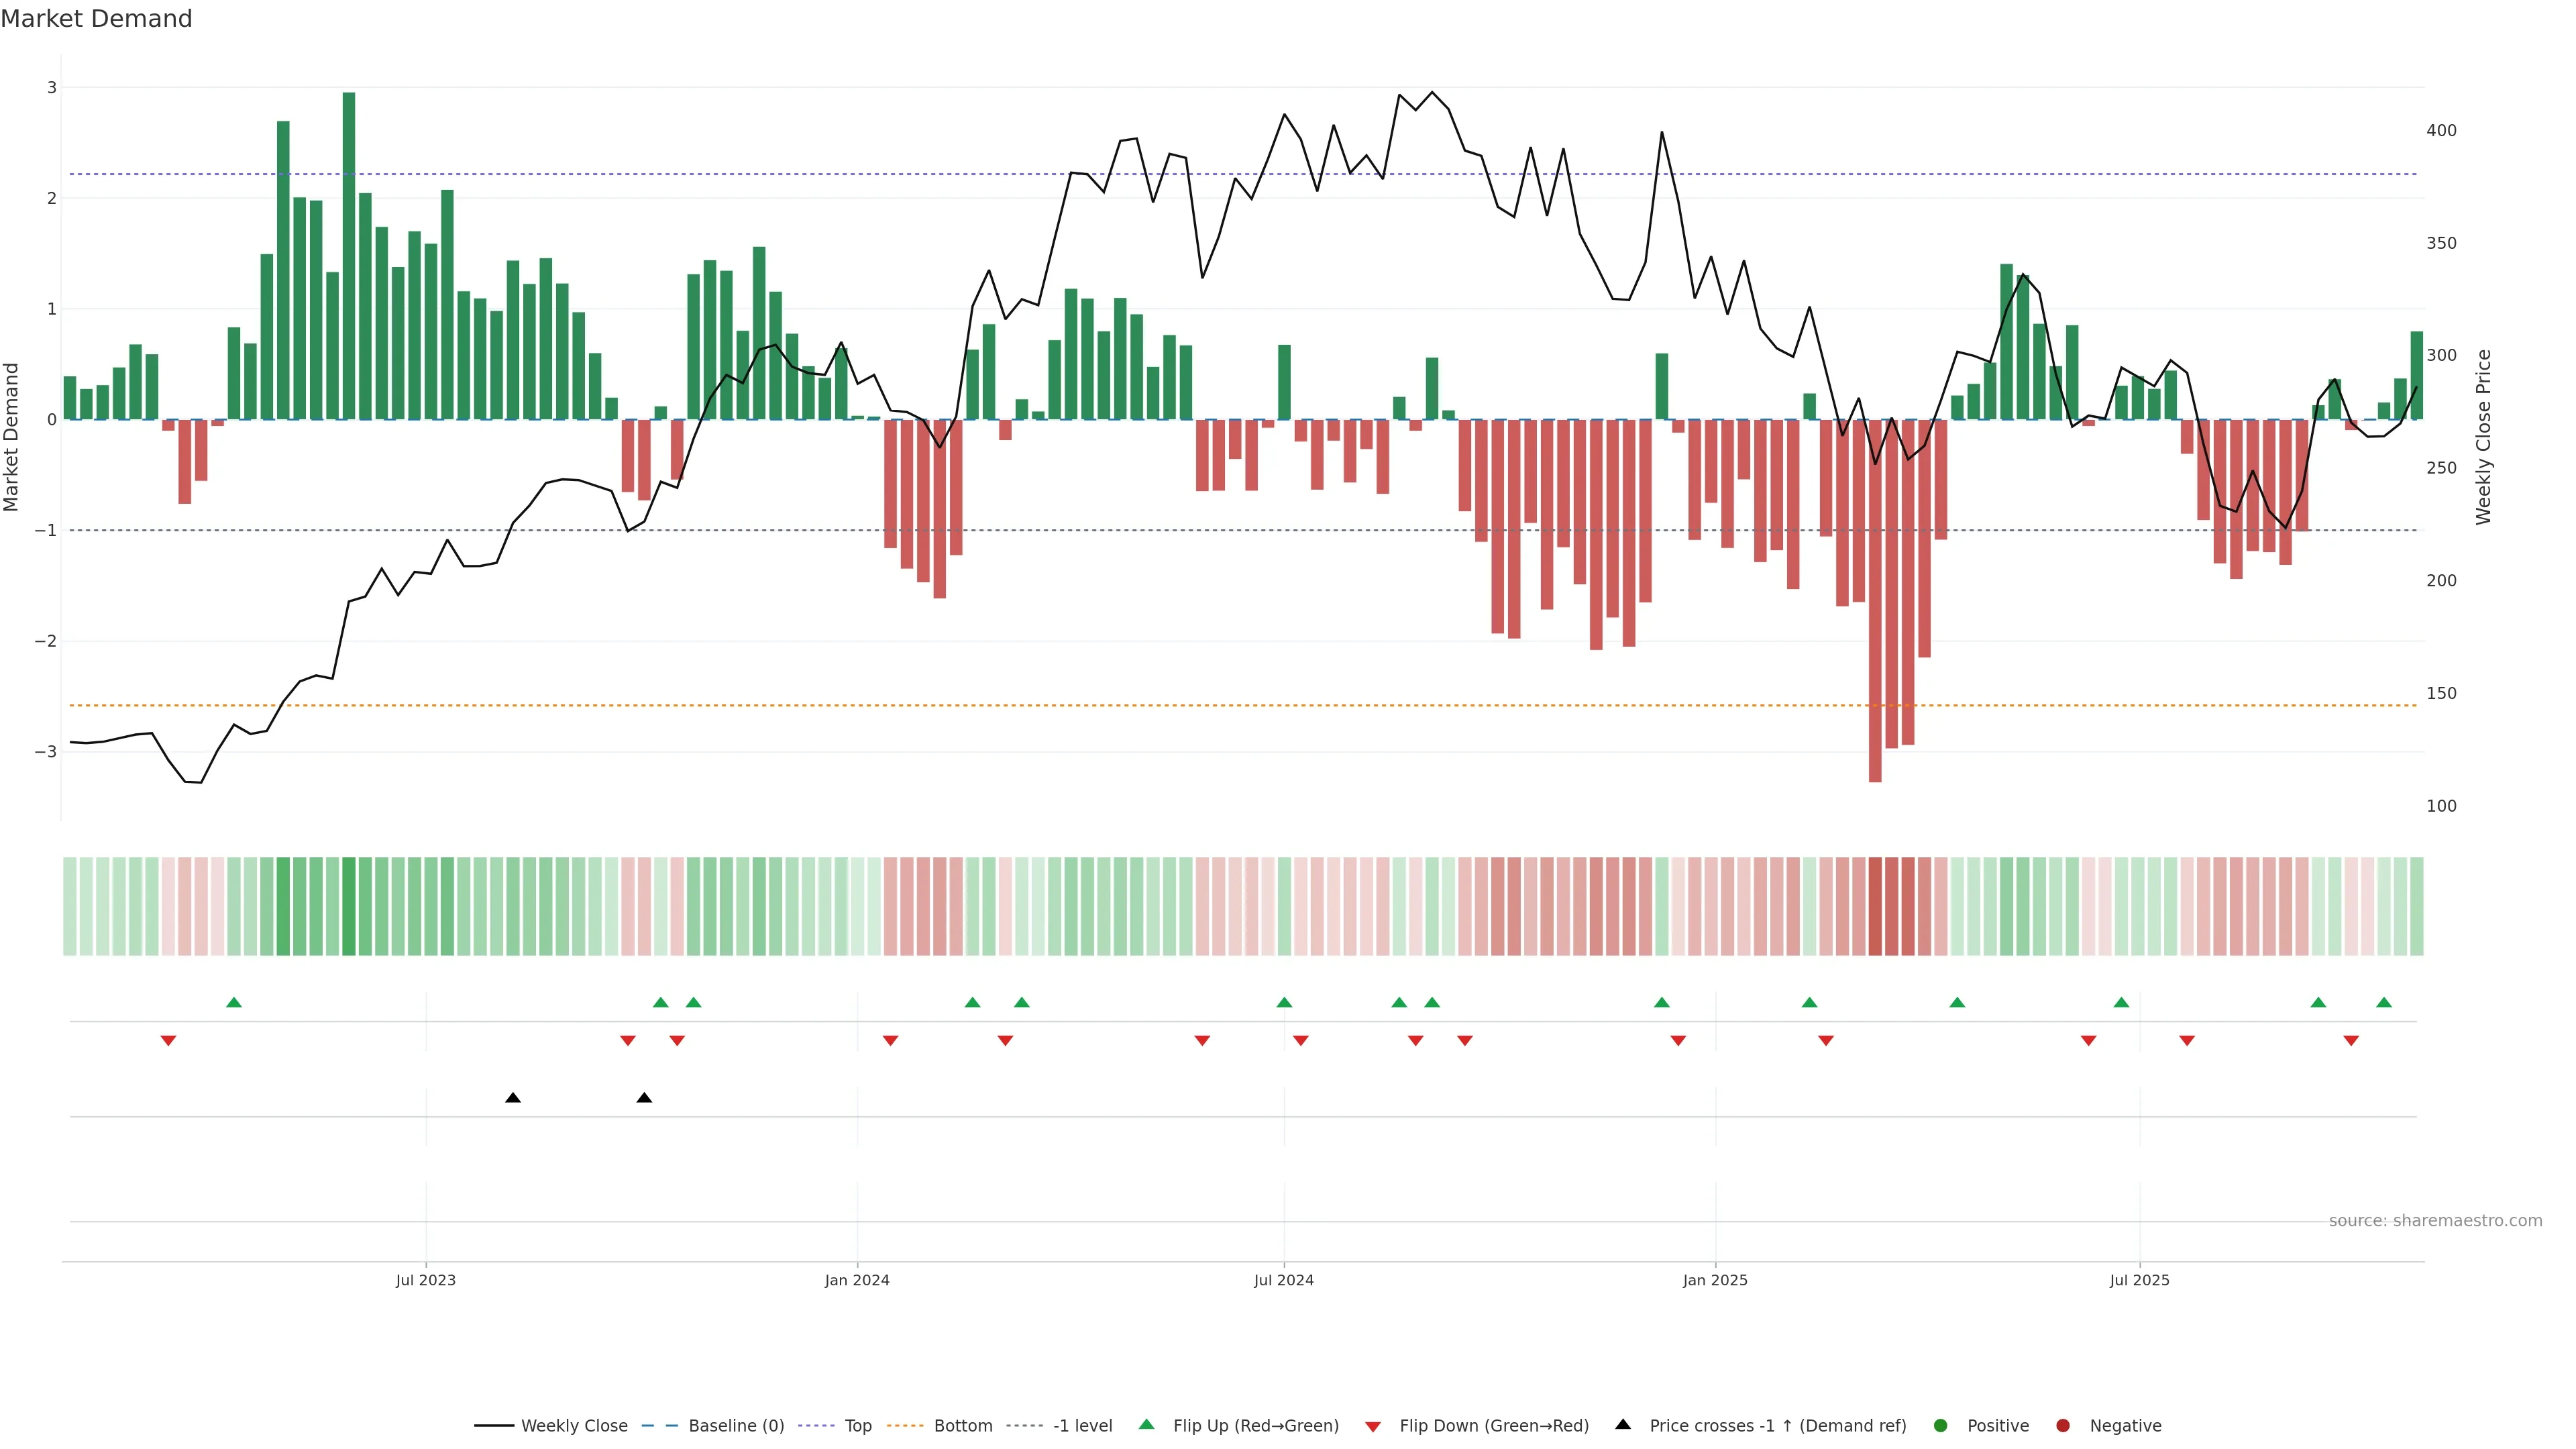Click black triangle Price crosses legend icon
This screenshot has width=2576, height=1449.
click(x=1623, y=1425)
